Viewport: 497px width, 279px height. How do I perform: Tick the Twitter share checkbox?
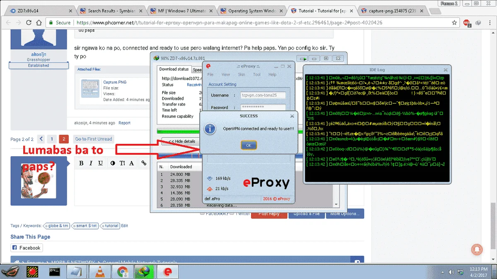pos(232,213)
